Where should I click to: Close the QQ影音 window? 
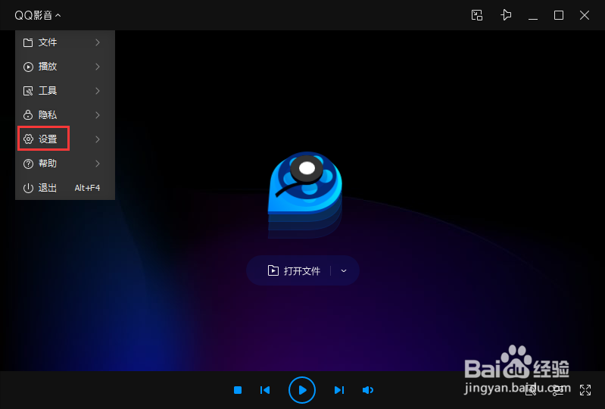pyautogui.click(x=585, y=15)
